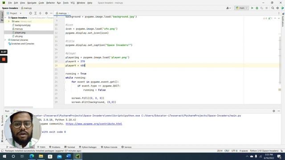Expand External Libraries node

point(5,40)
